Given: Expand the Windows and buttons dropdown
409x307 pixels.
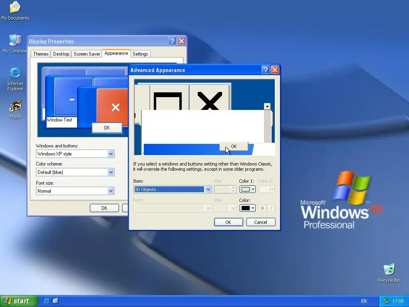Looking at the screenshot, I should [111, 154].
